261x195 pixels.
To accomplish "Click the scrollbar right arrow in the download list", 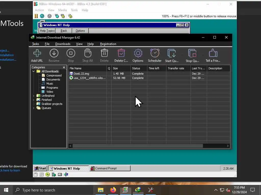I will coord(228,146).
